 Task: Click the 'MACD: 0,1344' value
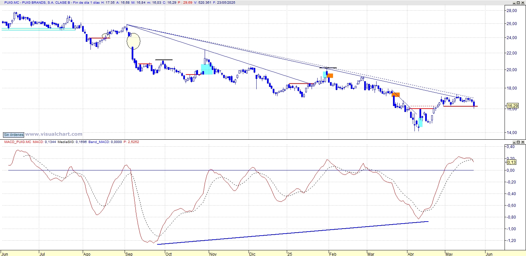point(44,142)
